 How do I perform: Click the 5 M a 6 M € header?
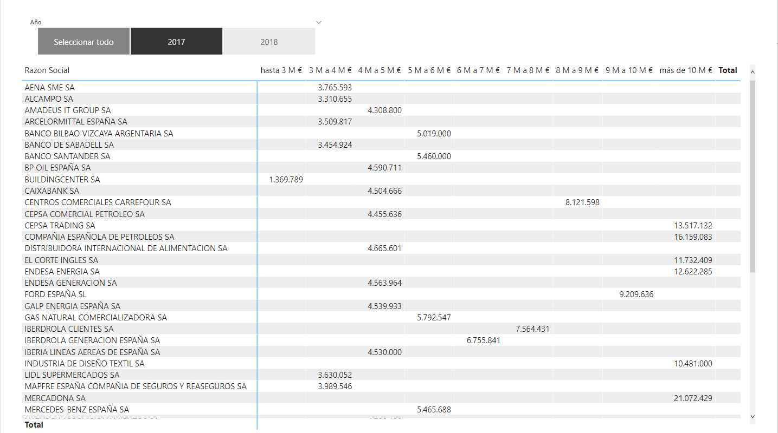(x=429, y=70)
